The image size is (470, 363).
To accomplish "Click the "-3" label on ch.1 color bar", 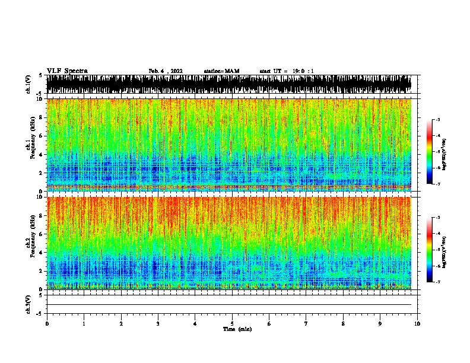I will pyautogui.click(x=437, y=119).
